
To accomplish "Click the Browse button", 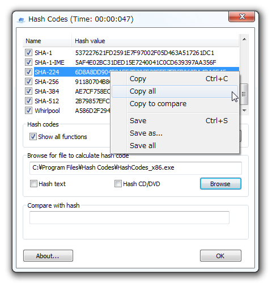I will tap(220, 184).
